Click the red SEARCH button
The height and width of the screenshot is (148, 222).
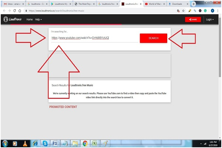[x=154, y=38]
